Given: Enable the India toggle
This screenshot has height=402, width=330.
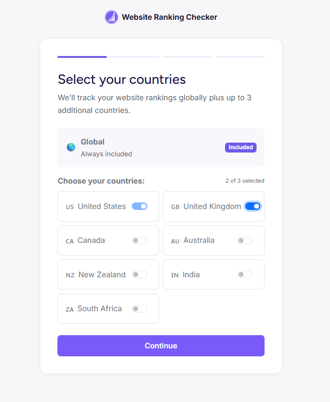Looking at the screenshot, I should (244, 274).
